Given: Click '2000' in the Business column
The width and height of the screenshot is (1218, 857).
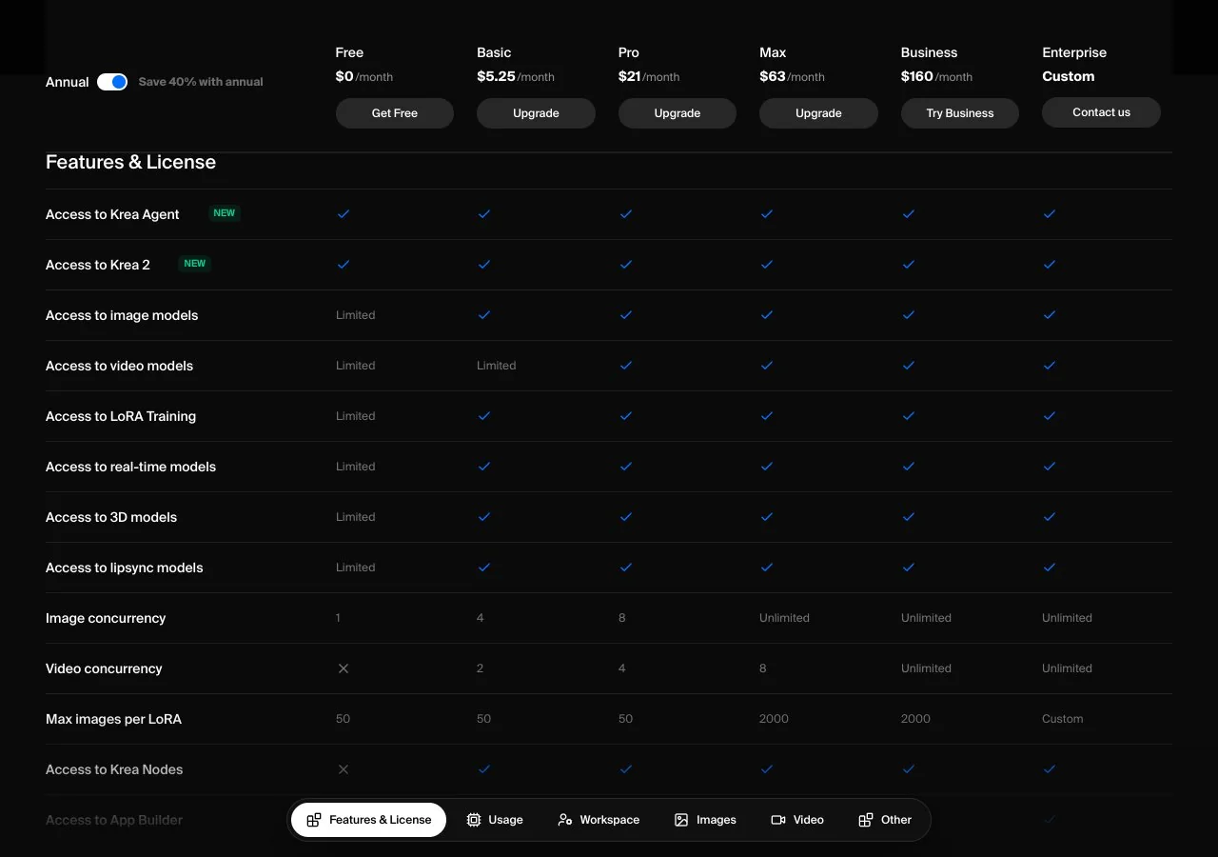Looking at the screenshot, I should click(915, 719).
